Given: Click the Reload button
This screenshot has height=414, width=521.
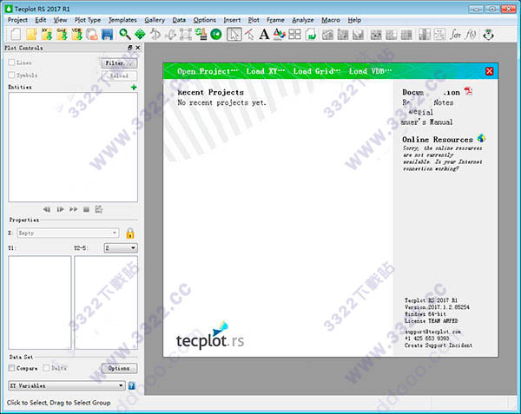Looking at the screenshot, I should [119, 76].
